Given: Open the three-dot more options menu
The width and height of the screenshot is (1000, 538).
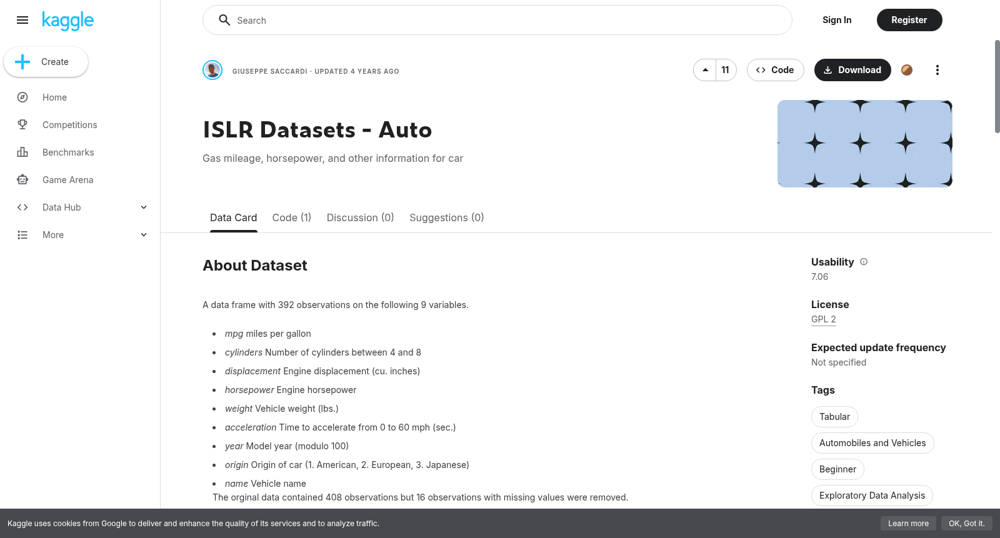Looking at the screenshot, I should [937, 70].
